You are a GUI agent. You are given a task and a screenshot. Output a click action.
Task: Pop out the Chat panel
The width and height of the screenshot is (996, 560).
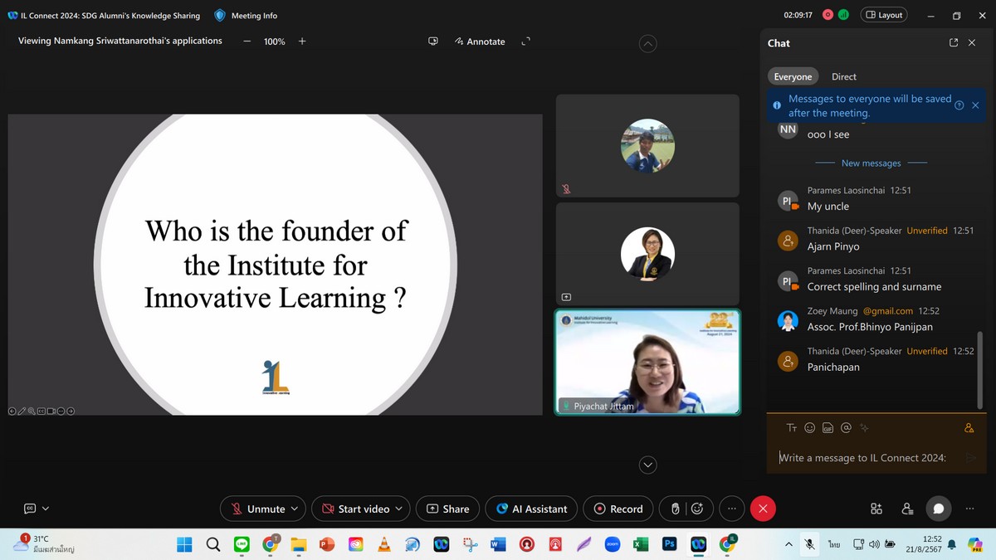click(953, 42)
